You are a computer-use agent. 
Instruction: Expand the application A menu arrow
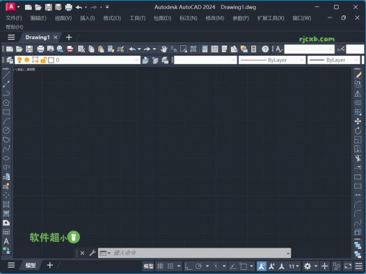pyautogui.click(x=19, y=7)
